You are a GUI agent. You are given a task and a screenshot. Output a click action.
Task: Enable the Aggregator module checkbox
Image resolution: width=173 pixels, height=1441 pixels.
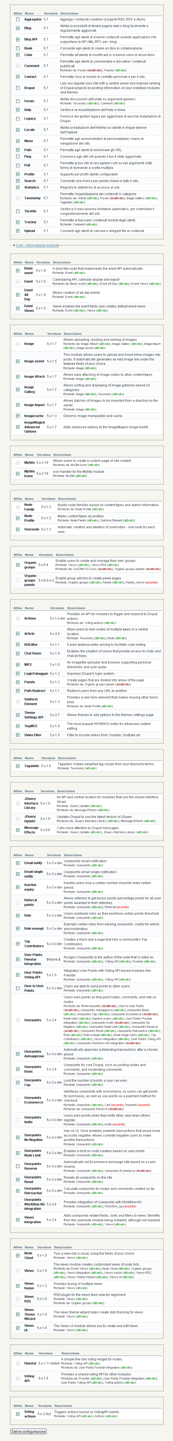click(17, 19)
